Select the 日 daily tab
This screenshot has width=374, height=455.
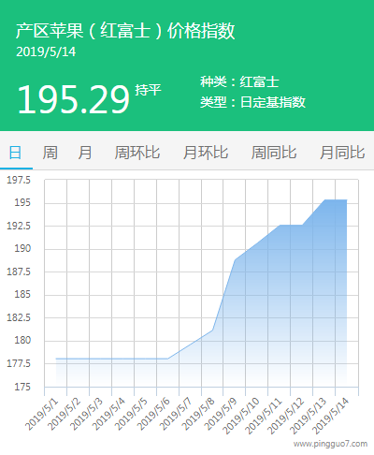point(16,153)
